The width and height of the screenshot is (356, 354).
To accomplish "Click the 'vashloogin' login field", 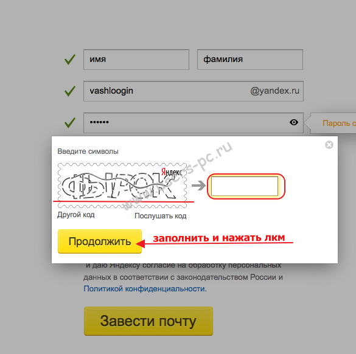I will click(x=194, y=91).
